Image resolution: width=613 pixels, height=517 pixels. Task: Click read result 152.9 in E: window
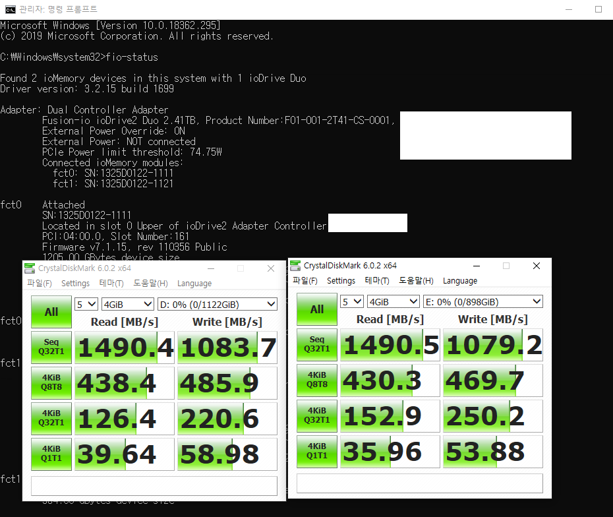tap(390, 415)
